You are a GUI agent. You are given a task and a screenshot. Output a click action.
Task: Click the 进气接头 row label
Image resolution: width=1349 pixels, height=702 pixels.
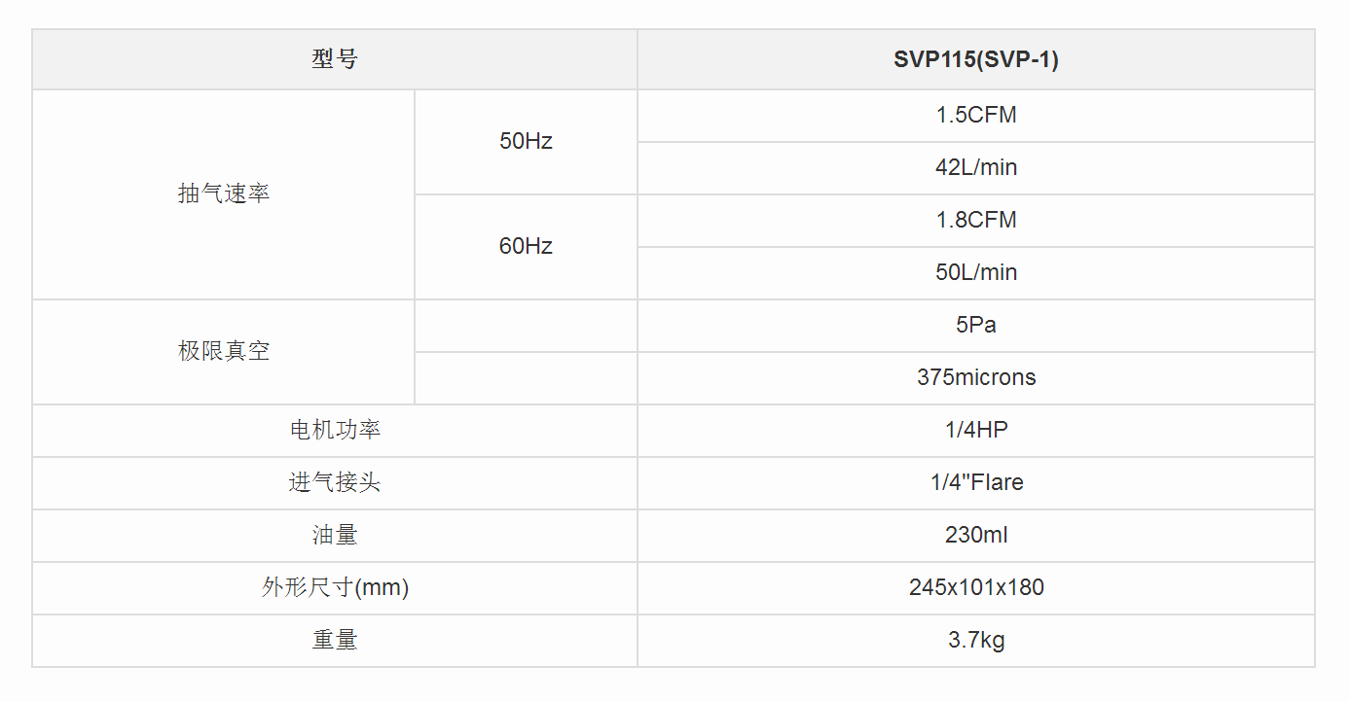[x=335, y=482]
